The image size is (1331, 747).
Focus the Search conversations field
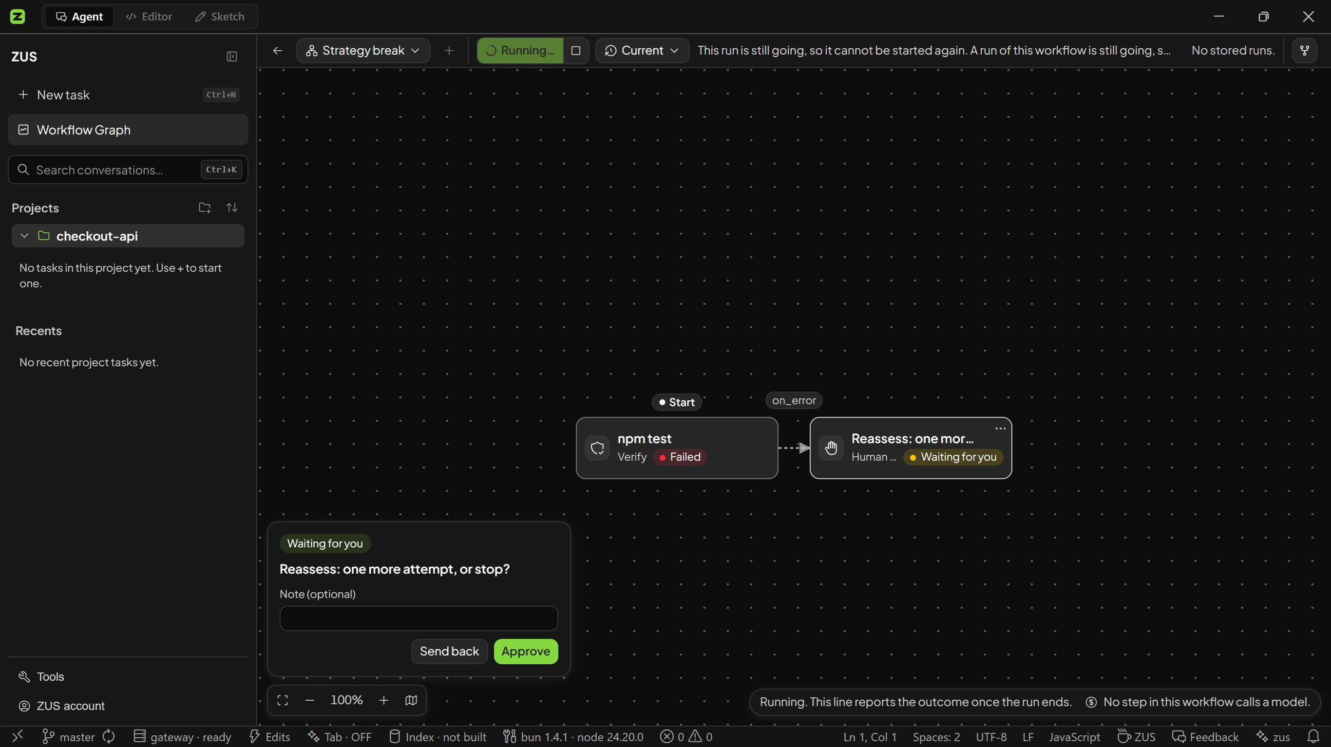[x=128, y=169]
